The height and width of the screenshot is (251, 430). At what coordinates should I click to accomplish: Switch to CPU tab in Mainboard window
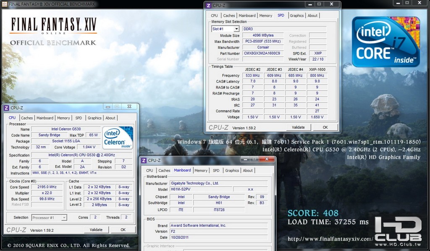[x=150, y=171]
